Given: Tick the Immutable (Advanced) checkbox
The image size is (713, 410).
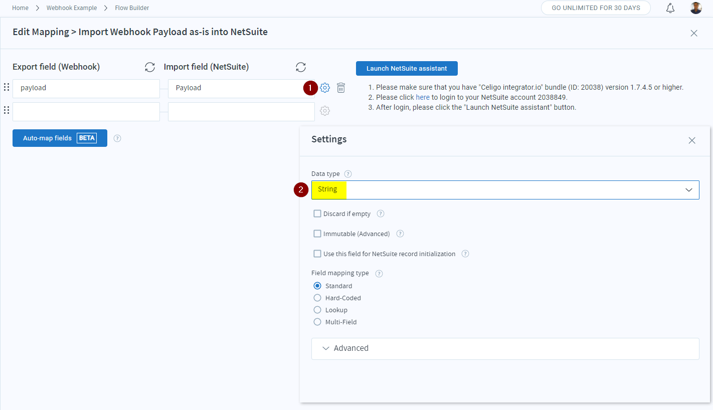Looking at the screenshot, I should point(317,234).
